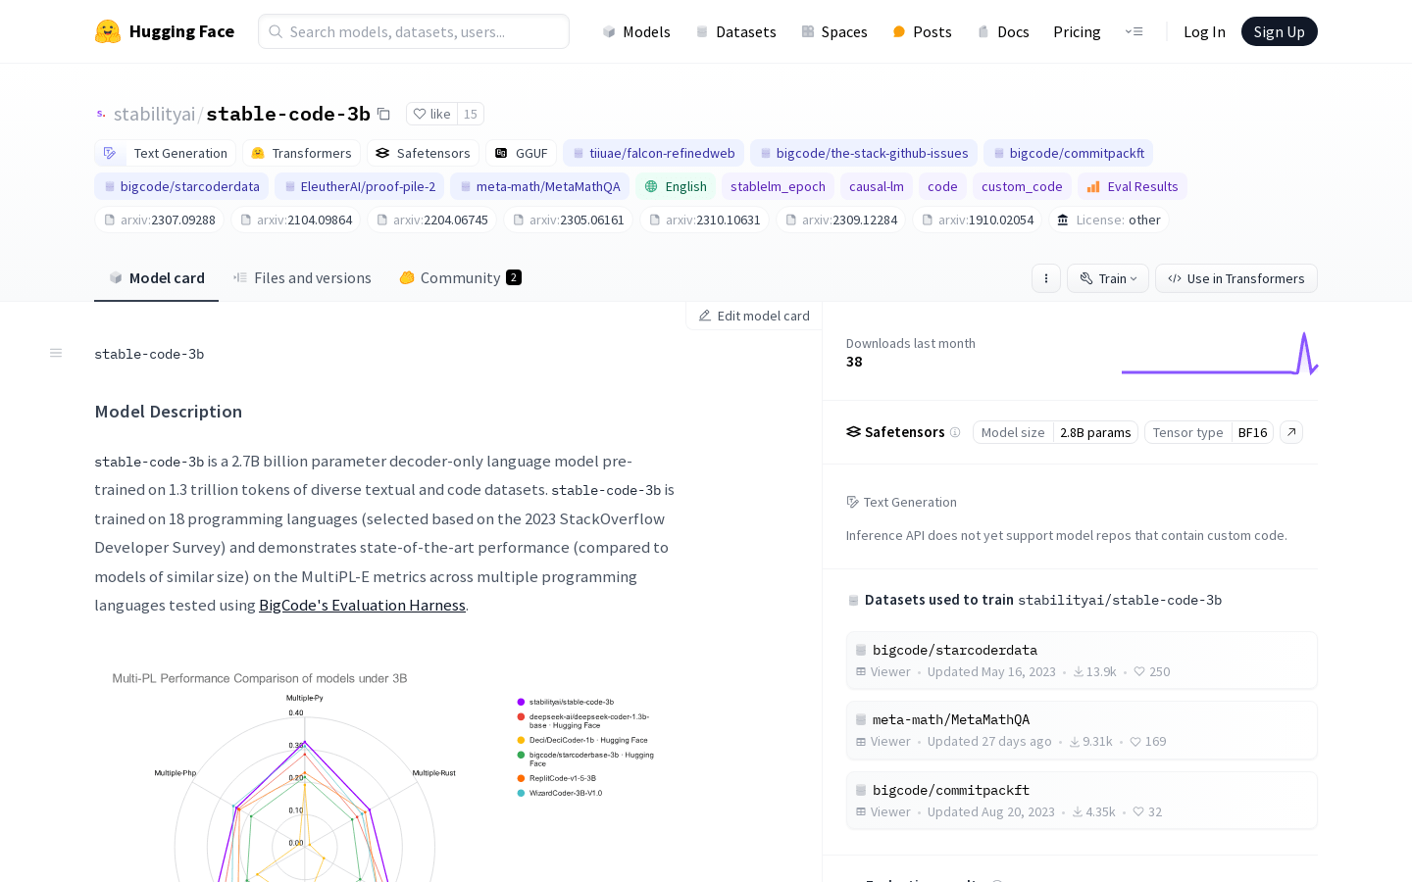1412x882 pixels.
Task: Click the search magnifier icon
Action: tap(276, 31)
